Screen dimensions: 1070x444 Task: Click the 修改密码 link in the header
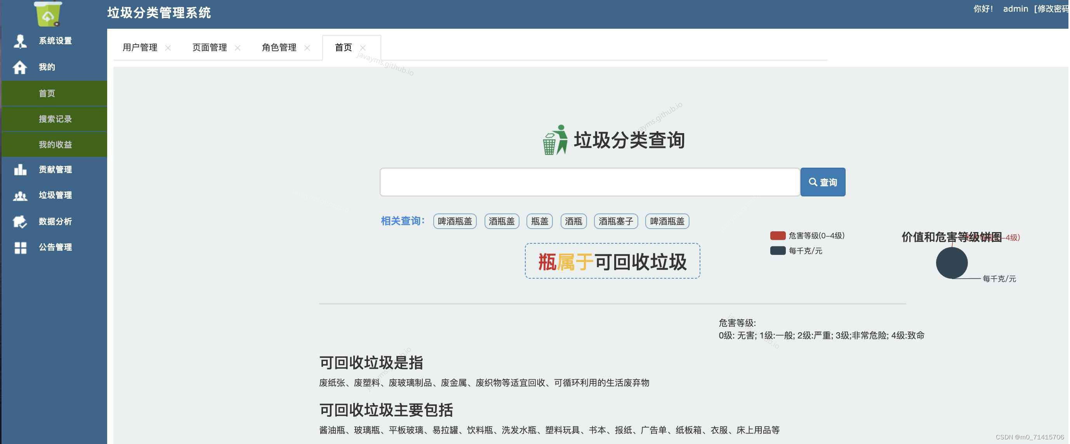(1052, 9)
